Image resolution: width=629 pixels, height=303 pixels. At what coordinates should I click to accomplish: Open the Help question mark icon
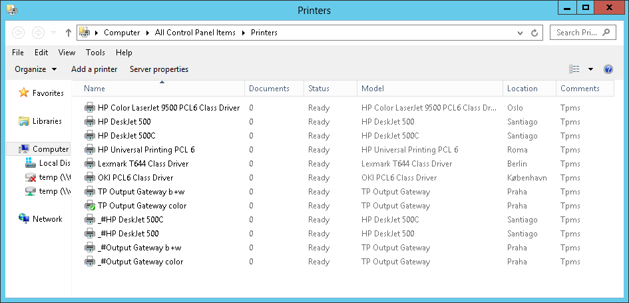pyautogui.click(x=608, y=69)
